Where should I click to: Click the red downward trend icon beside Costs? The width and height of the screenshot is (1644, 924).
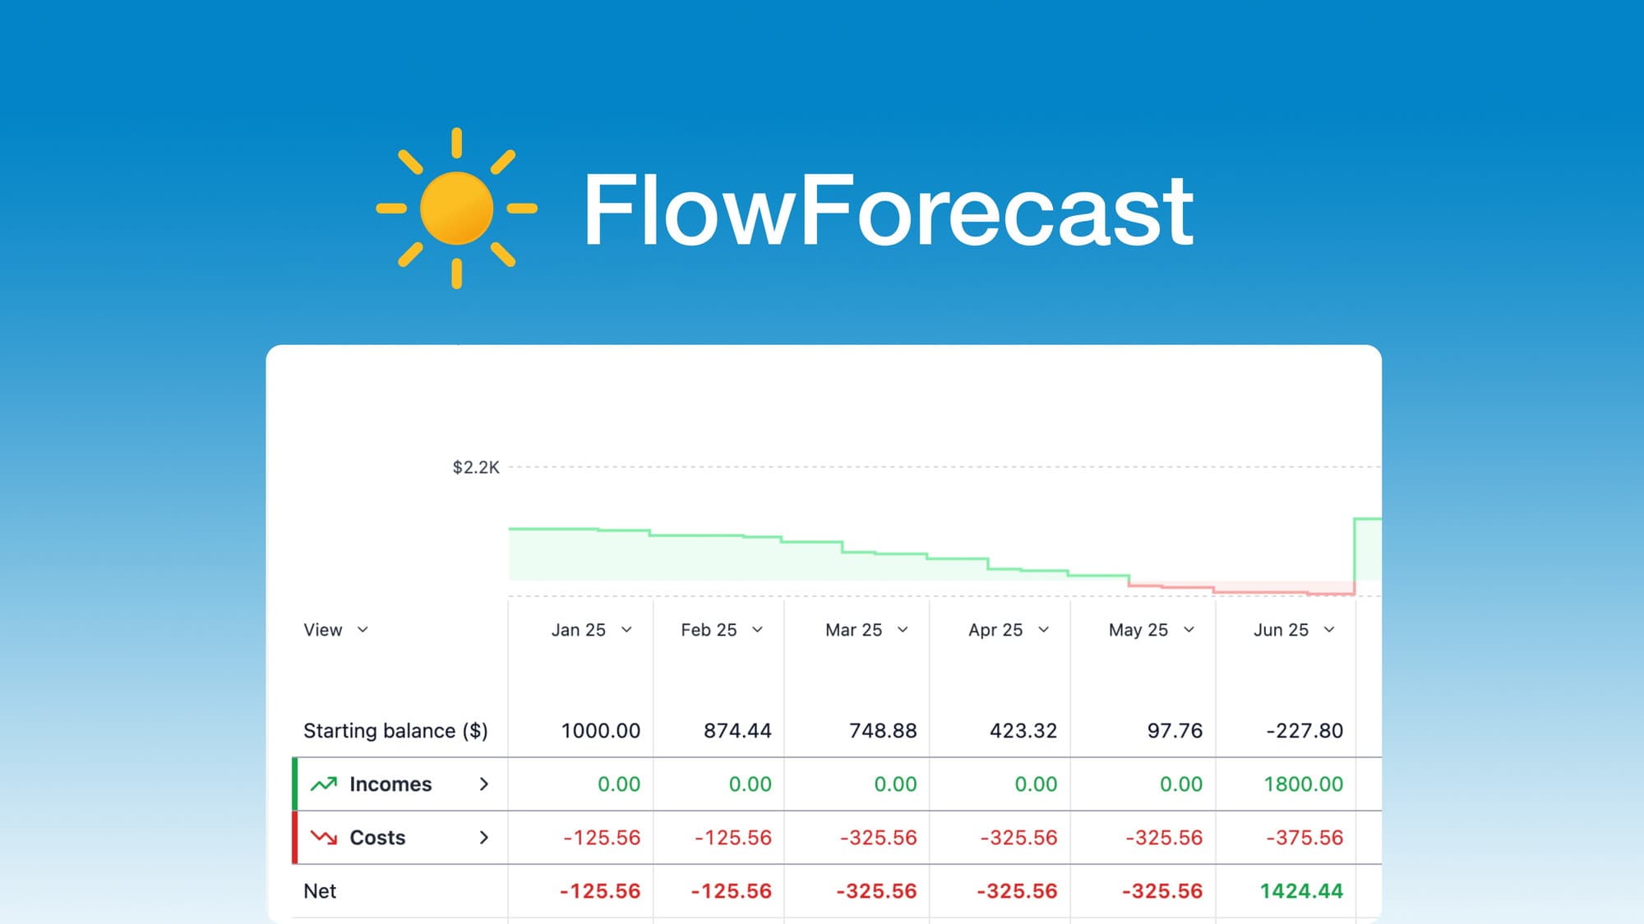[324, 838]
